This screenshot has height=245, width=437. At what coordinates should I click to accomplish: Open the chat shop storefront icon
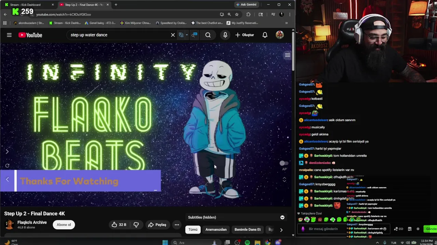click(x=409, y=229)
